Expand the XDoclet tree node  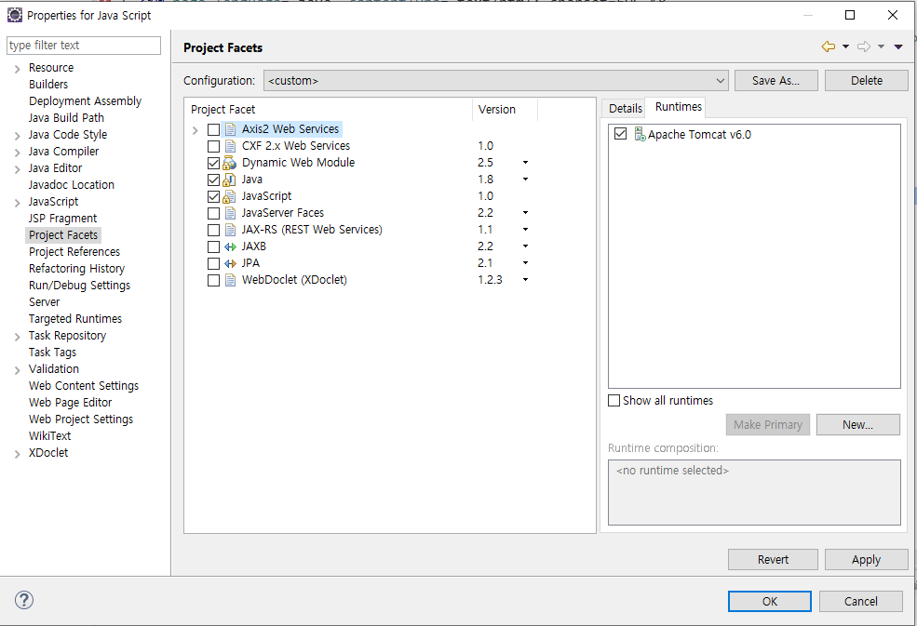(17, 454)
